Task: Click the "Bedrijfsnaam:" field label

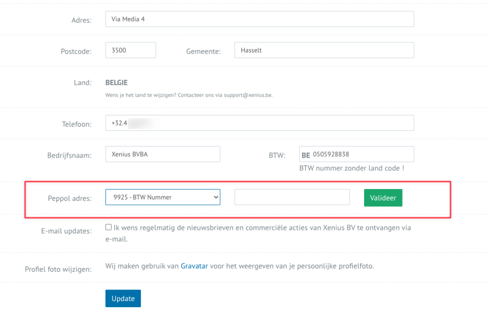Action: (x=69, y=155)
